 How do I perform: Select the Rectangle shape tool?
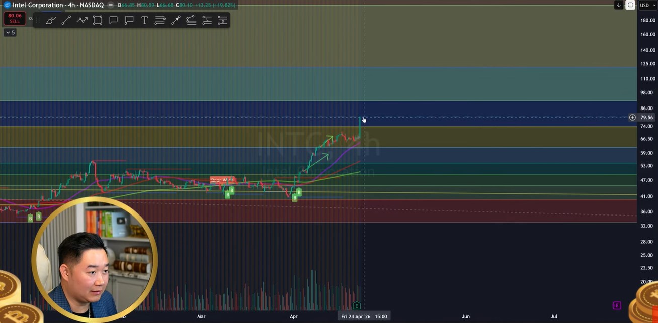(x=98, y=20)
